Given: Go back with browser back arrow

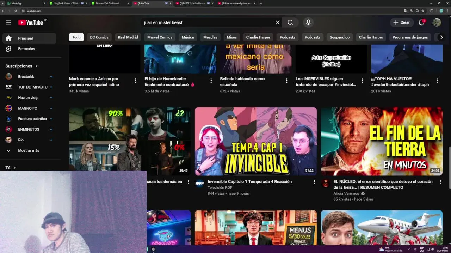Looking at the screenshot, I should click(3, 11).
